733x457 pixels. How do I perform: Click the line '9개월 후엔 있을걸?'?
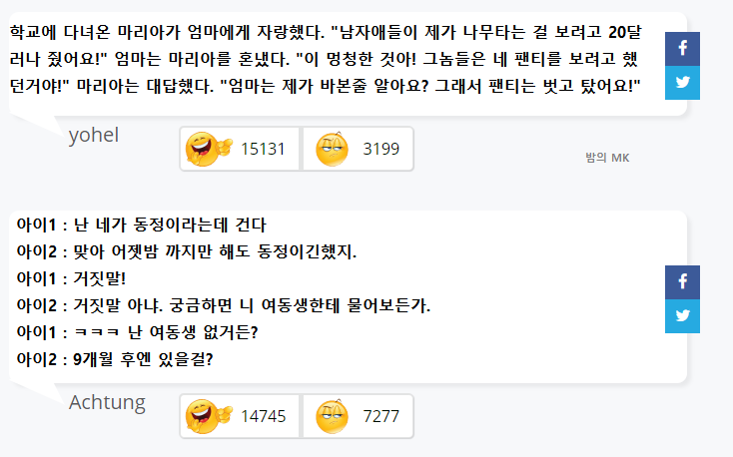pos(143,359)
